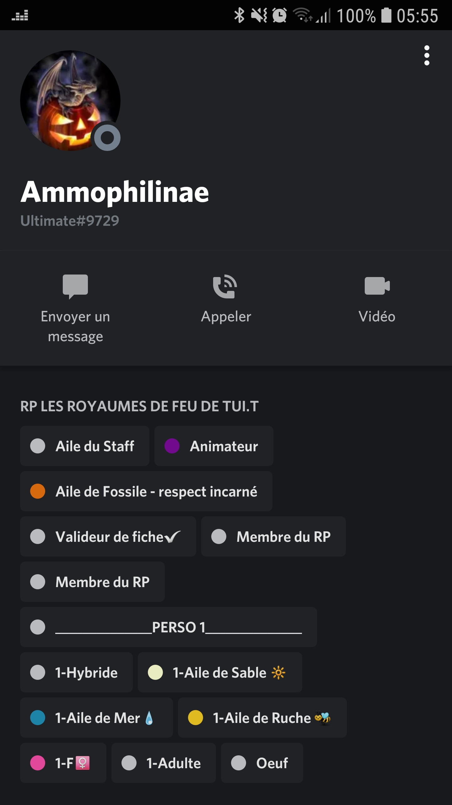The height and width of the screenshot is (805, 452).
Task: Click the Appeler label
Action: [226, 316]
